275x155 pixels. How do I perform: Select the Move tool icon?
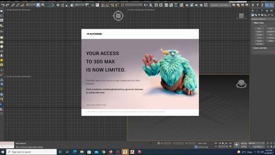coord(58,5)
